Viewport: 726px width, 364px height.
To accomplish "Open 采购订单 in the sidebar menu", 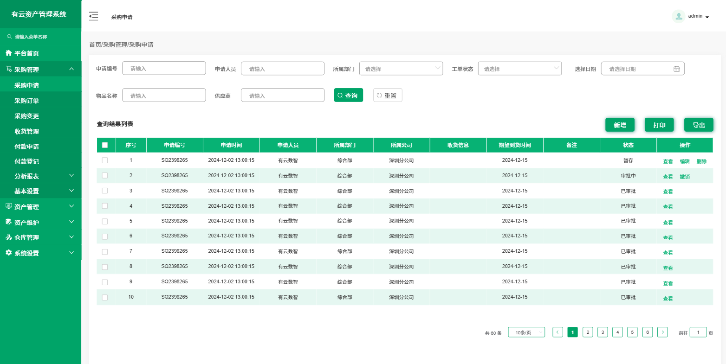I will [x=26, y=101].
